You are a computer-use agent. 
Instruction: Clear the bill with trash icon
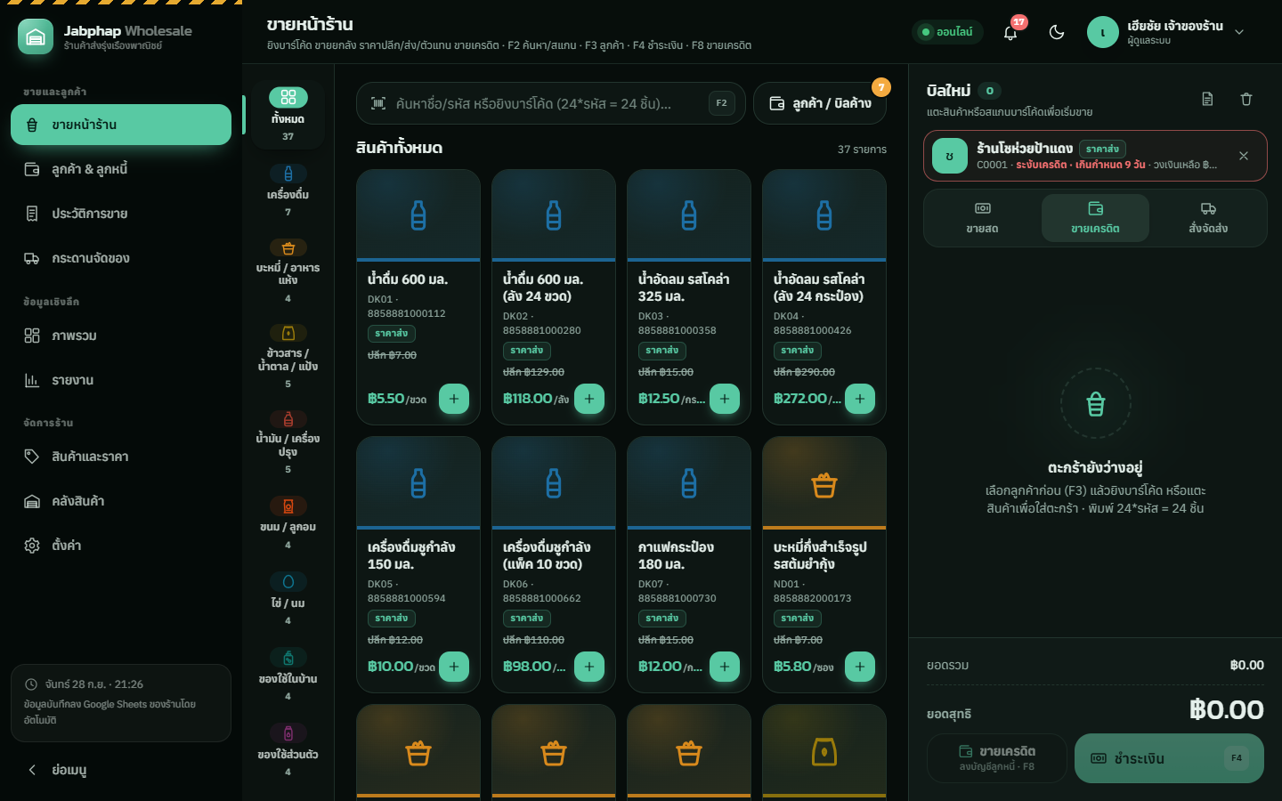[x=1246, y=99]
